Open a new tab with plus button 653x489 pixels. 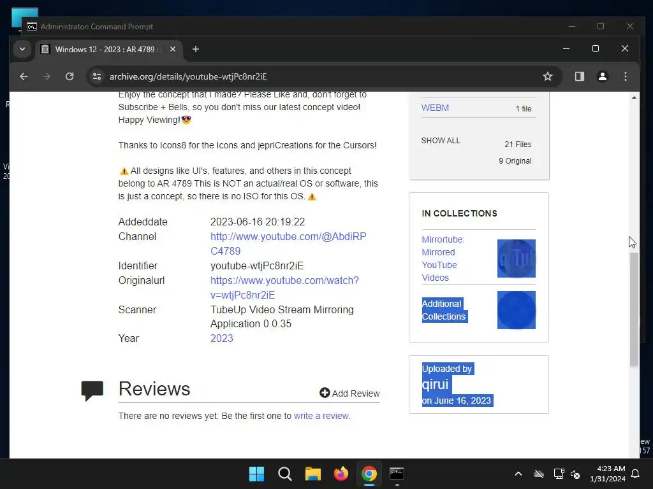(x=195, y=49)
